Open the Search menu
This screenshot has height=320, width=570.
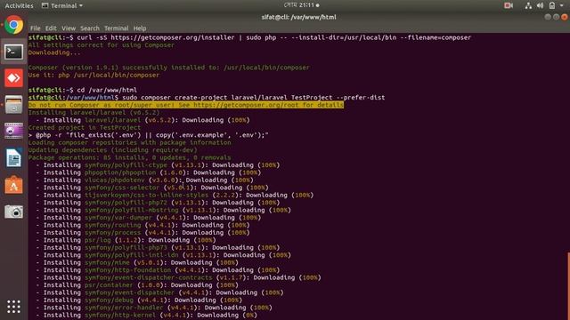[90, 28]
